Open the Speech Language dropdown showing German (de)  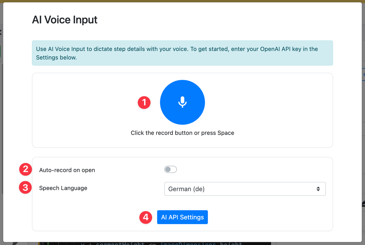pyautogui.click(x=245, y=189)
